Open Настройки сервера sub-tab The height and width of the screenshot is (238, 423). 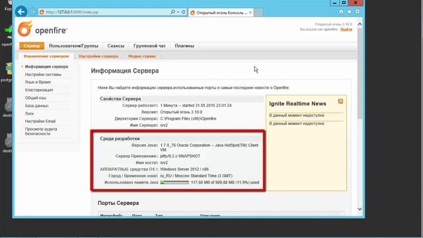click(x=98, y=56)
